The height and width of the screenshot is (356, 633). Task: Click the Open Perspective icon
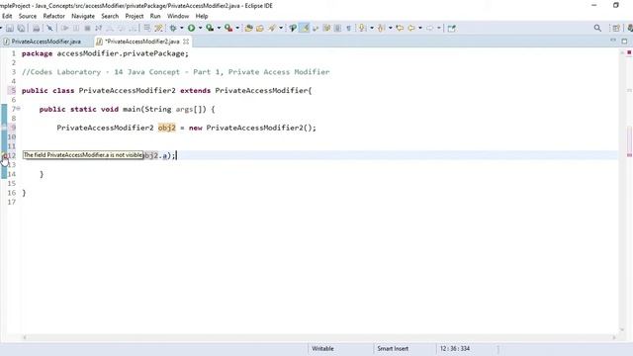pos(616,29)
